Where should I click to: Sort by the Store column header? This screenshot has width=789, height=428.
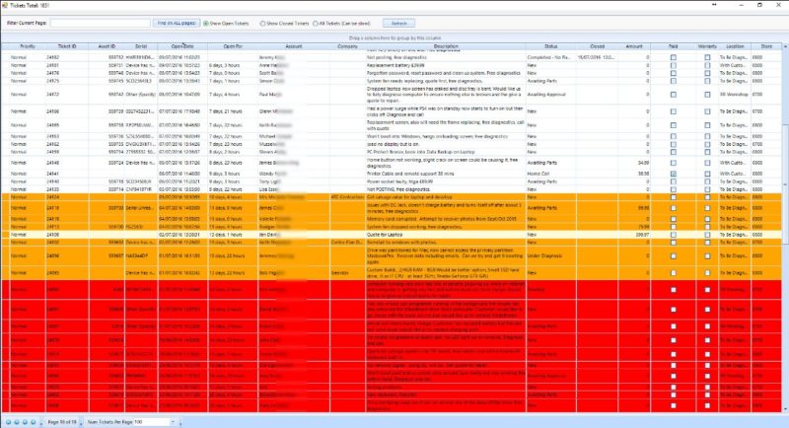coord(766,46)
